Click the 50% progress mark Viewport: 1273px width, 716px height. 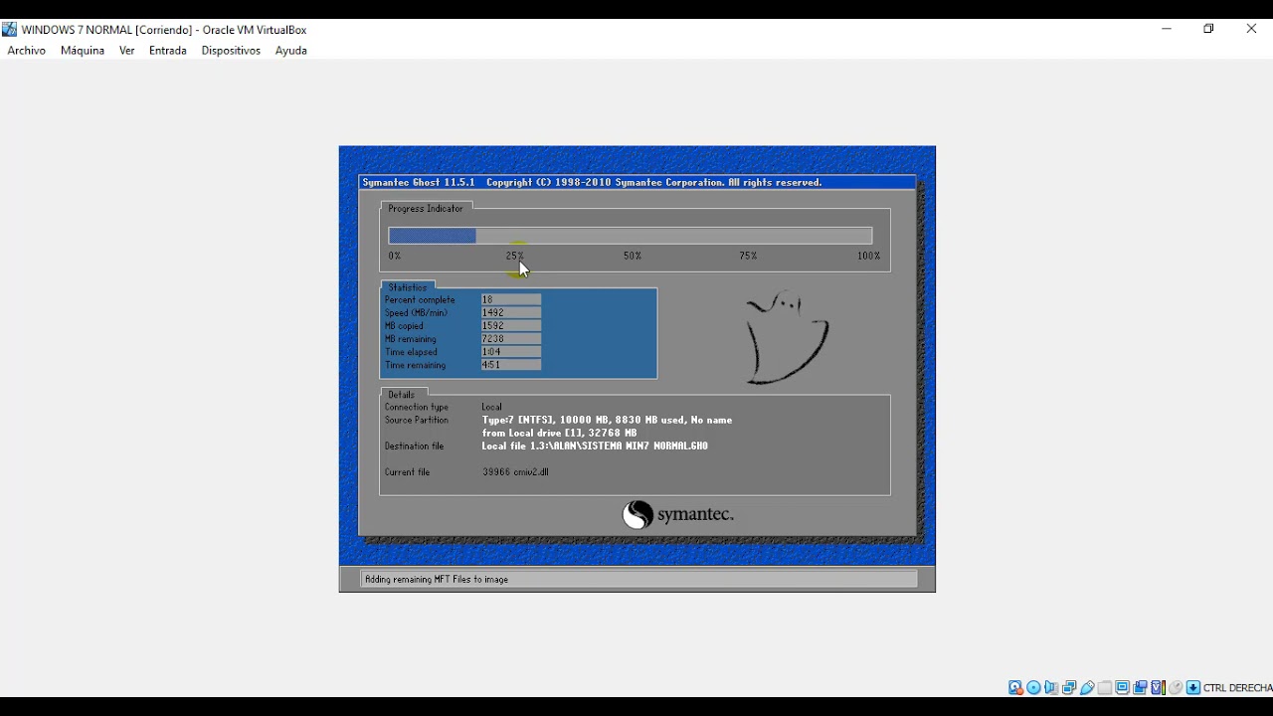point(633,257)
